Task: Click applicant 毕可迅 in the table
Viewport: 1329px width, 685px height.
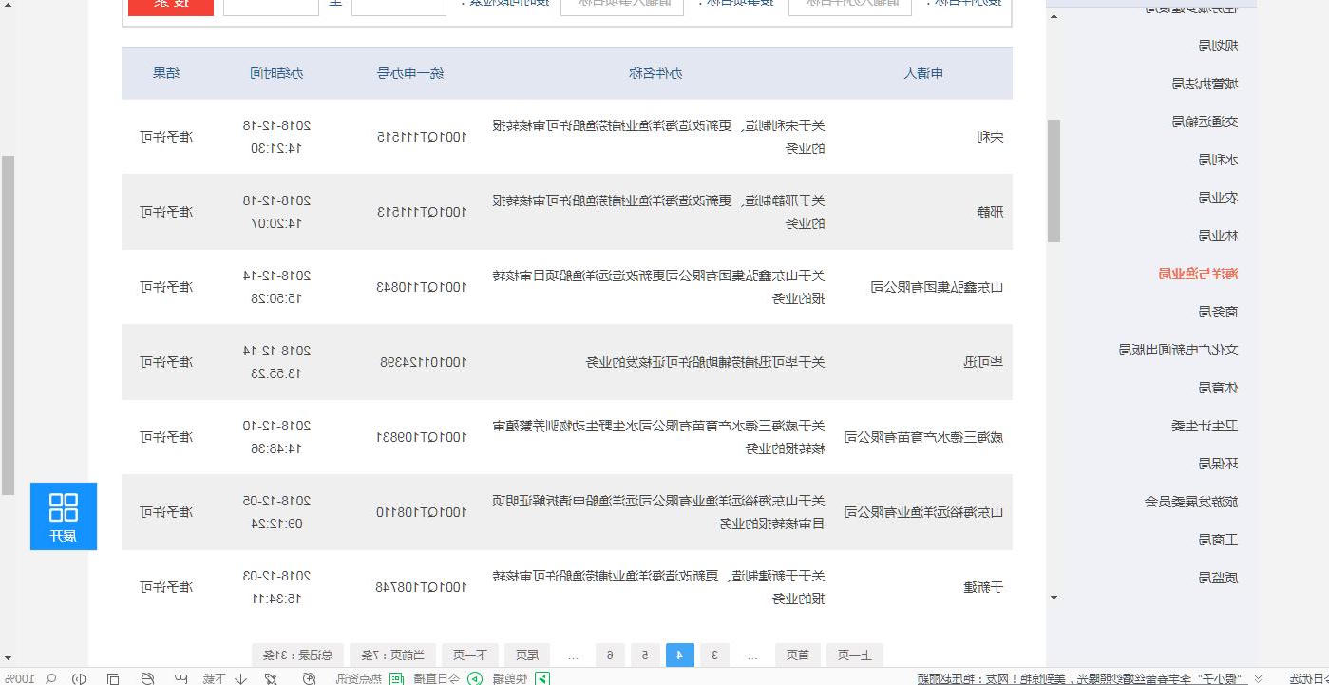Action: coord(983,362)
